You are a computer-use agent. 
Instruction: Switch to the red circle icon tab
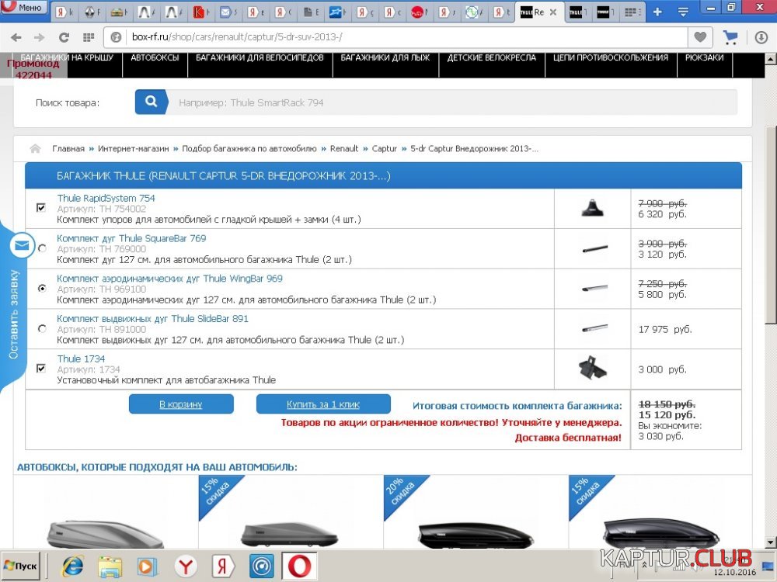[x=420, y=12]
